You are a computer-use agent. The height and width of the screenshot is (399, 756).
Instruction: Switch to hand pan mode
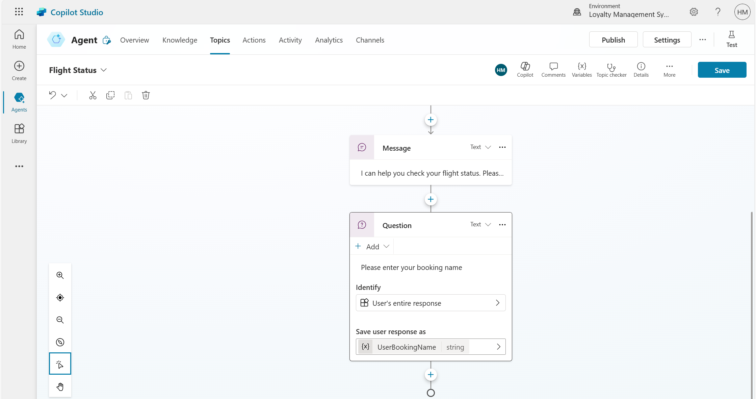[60, 387]
